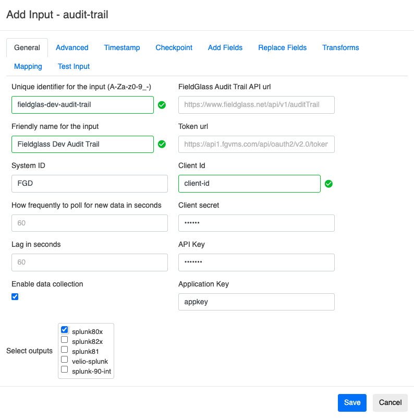The height and width of the screenshot is (418, 414).
Task: Switch to the Advanced tab
Action: 72,47
